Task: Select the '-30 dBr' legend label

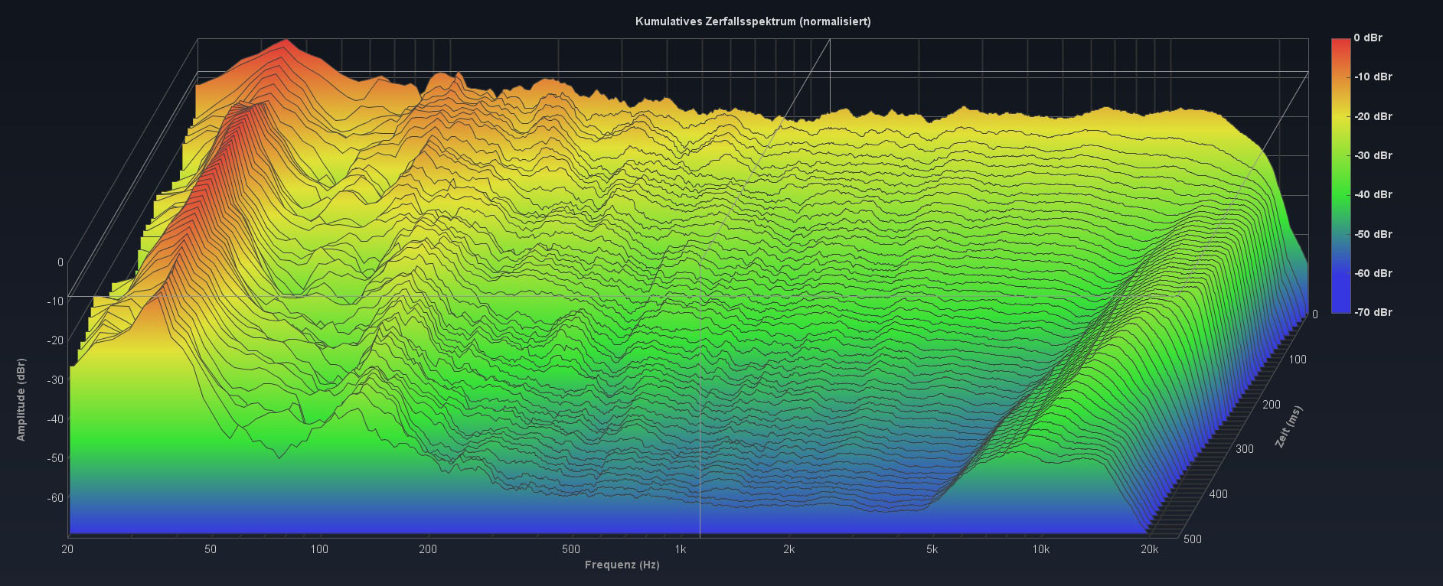Action: click(1373, 155)
